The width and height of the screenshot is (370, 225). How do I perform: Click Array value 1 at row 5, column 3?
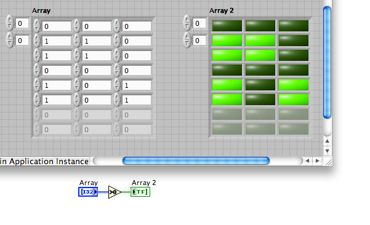[137, 85]
